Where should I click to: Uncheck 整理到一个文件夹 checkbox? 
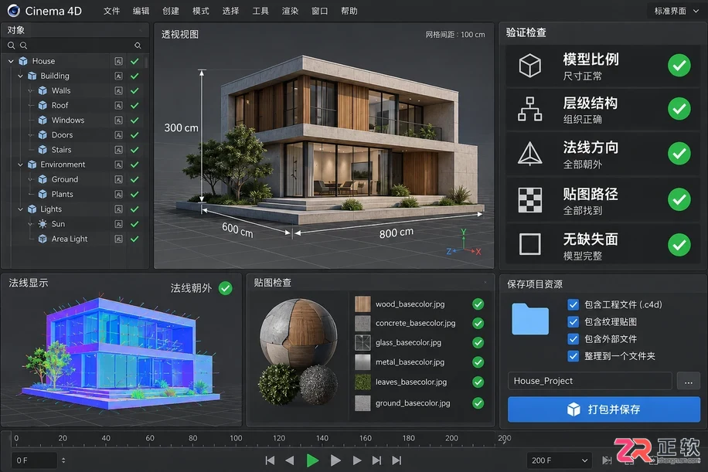coord(573,356)
